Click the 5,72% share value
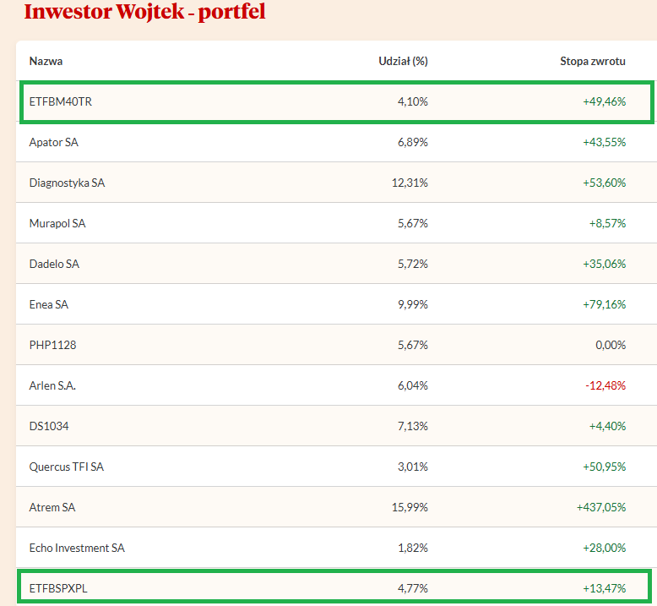This screenshot has width=657, height=606. pos(413,265)
